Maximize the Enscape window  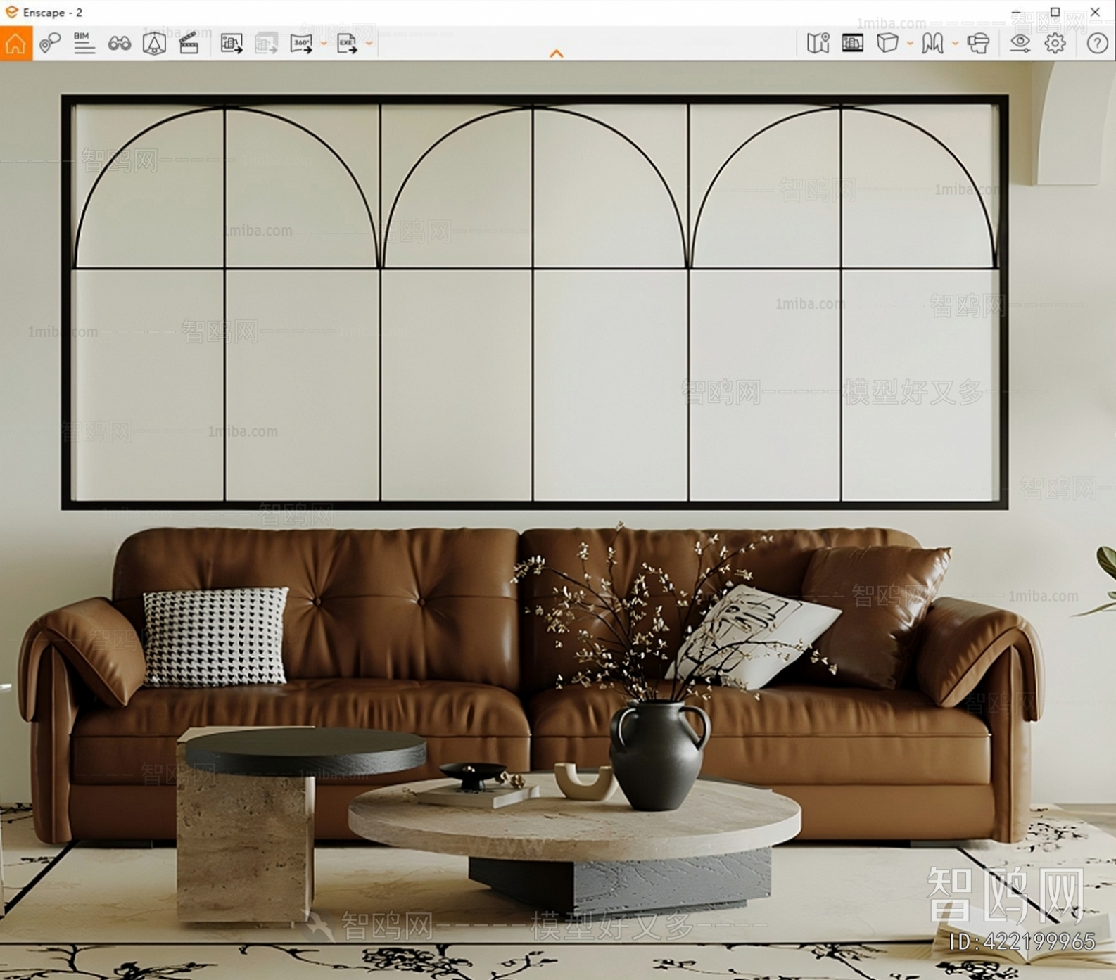pyautogui.click(x=1055, y=12)
